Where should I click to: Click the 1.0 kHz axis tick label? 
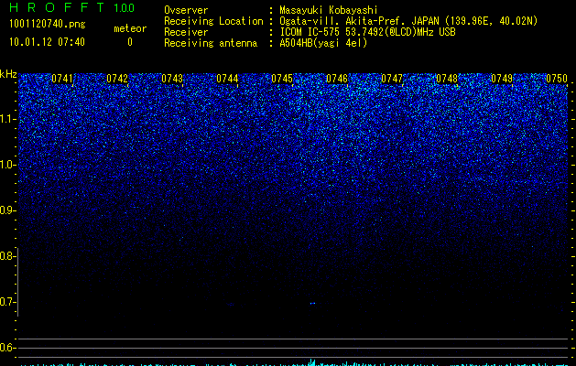click(8, 165)
